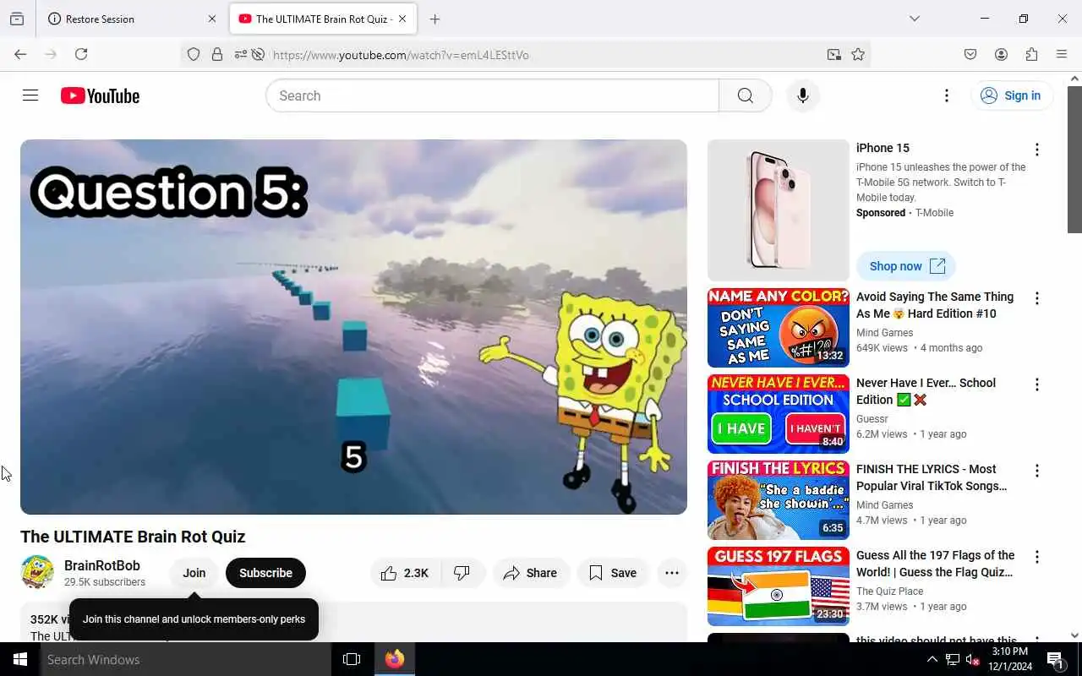Close the Restore Session tab
The width and height of the screenshot is (1082, 676).
211,19
